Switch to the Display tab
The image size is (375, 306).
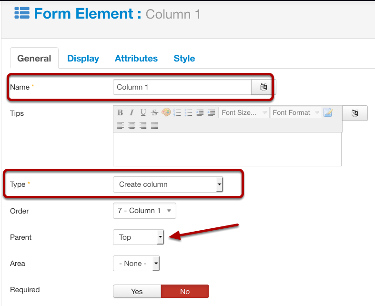pyautogui.click(x=83, y=58)
